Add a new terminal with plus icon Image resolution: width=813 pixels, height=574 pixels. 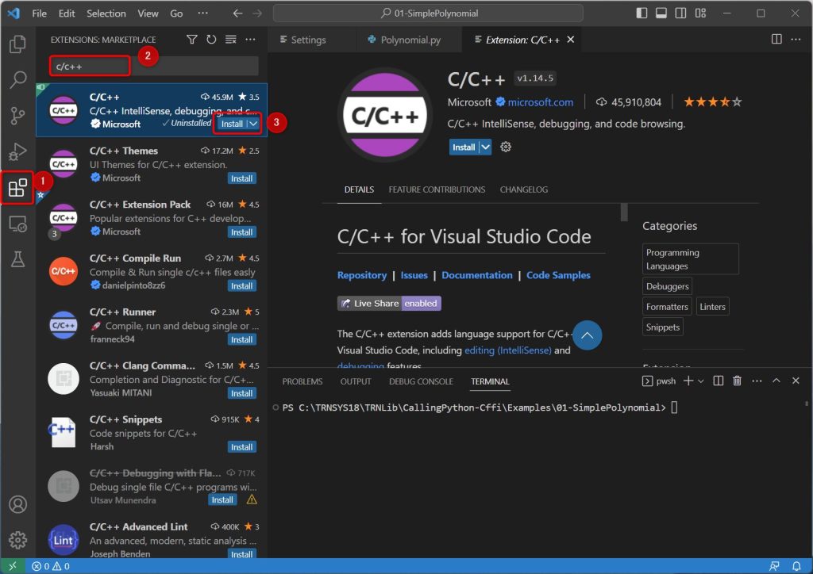688,381
